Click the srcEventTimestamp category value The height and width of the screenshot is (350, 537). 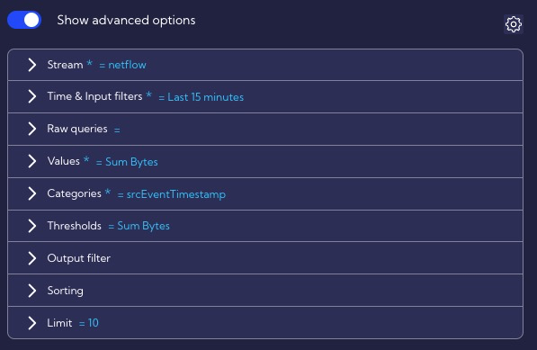[176, 194]
